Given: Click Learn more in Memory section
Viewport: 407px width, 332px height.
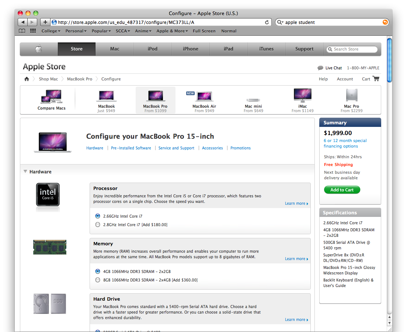Looking at the screenshot, I should (x=296, y=259).
